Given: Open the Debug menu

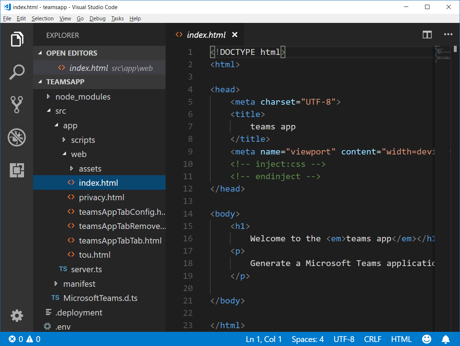Looking at the screenshot, I should [x=98, y=19].
